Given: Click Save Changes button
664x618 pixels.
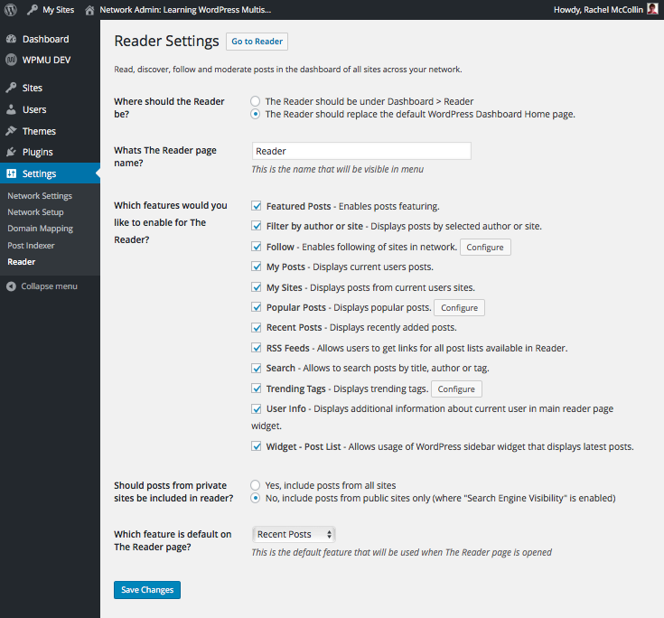Looking at the screenshot, I should (x=147, y=590).
